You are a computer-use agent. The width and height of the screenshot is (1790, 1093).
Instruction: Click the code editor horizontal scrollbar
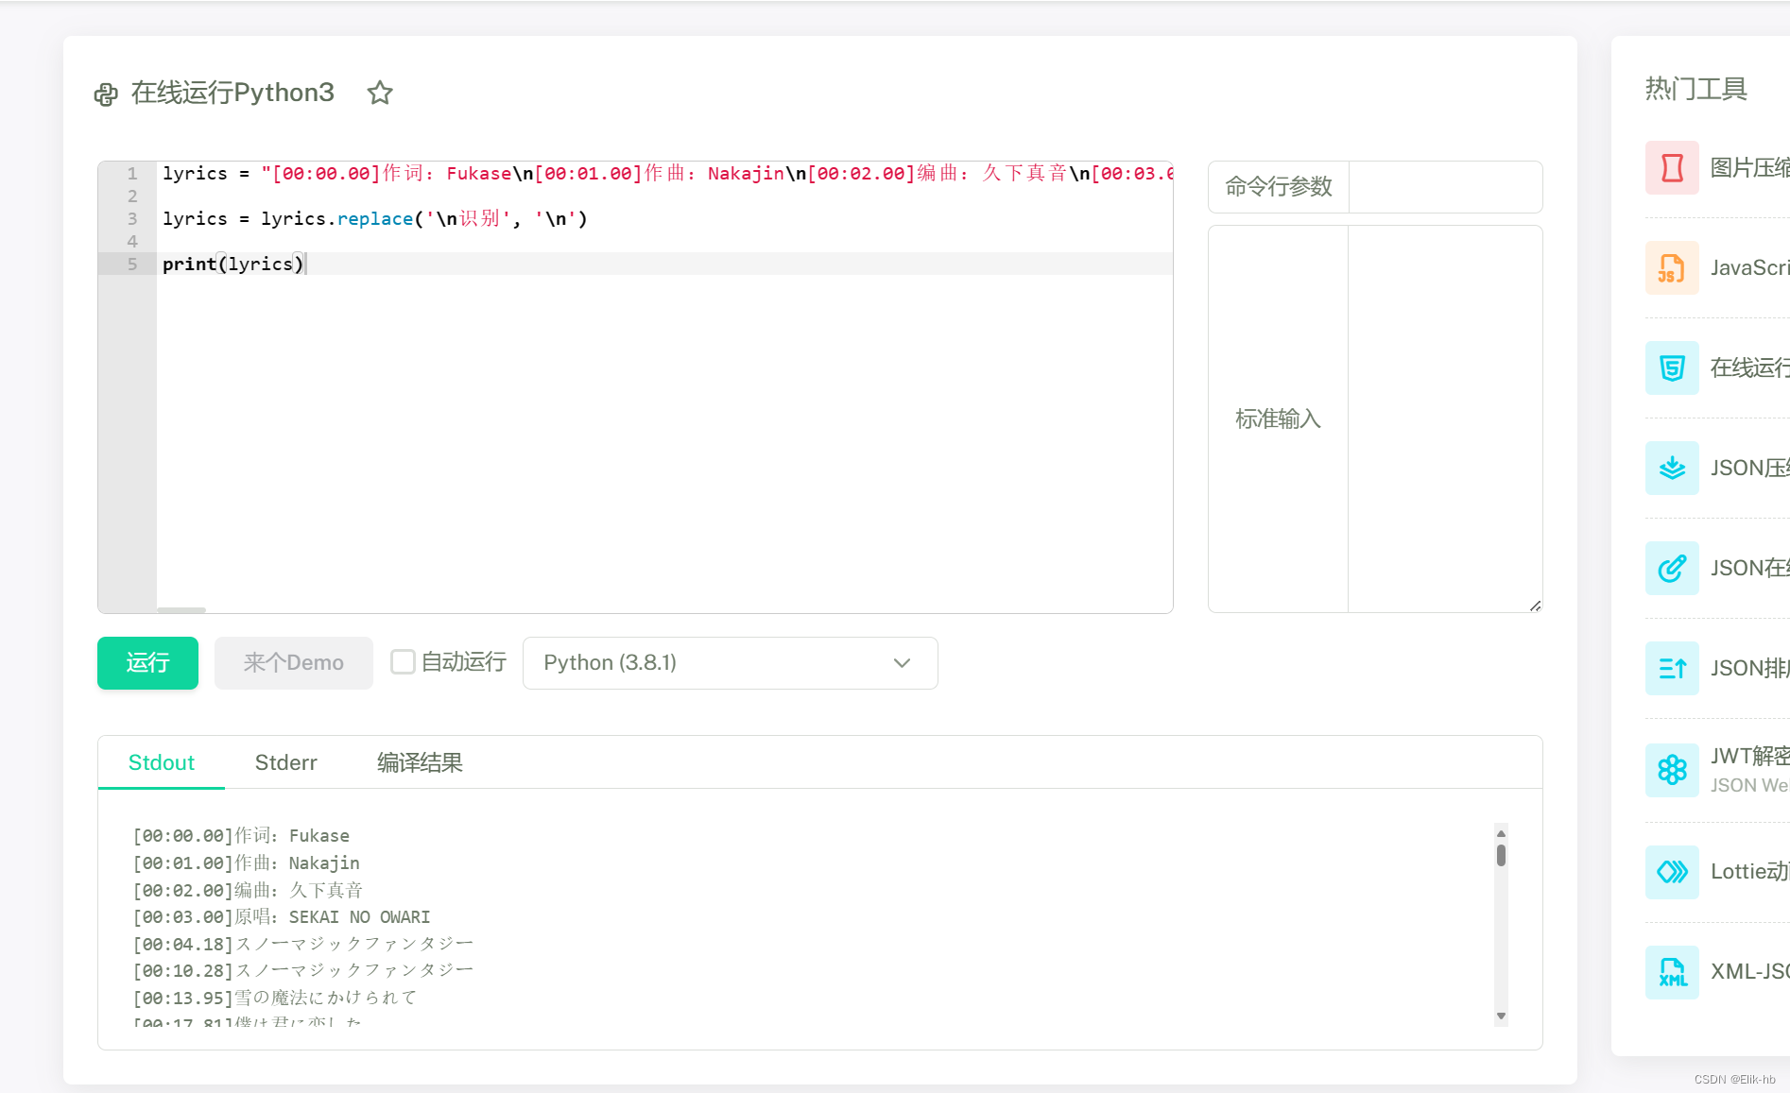point(181,610)
